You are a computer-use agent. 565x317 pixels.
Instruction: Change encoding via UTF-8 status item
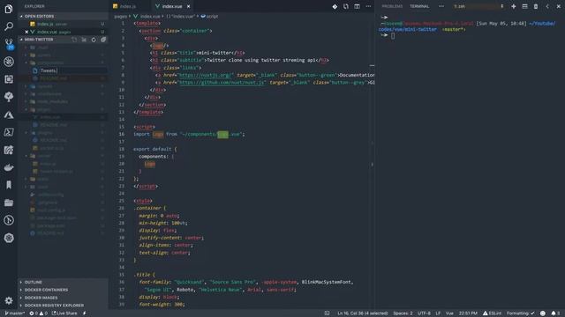(424, 313)
